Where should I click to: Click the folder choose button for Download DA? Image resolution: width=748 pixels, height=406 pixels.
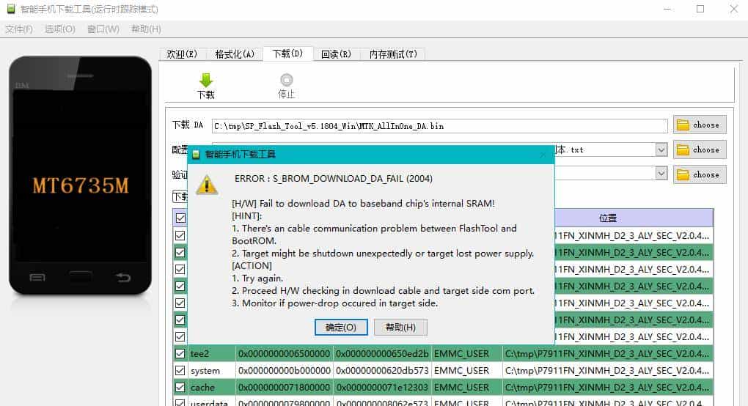[x=700, y=125]
